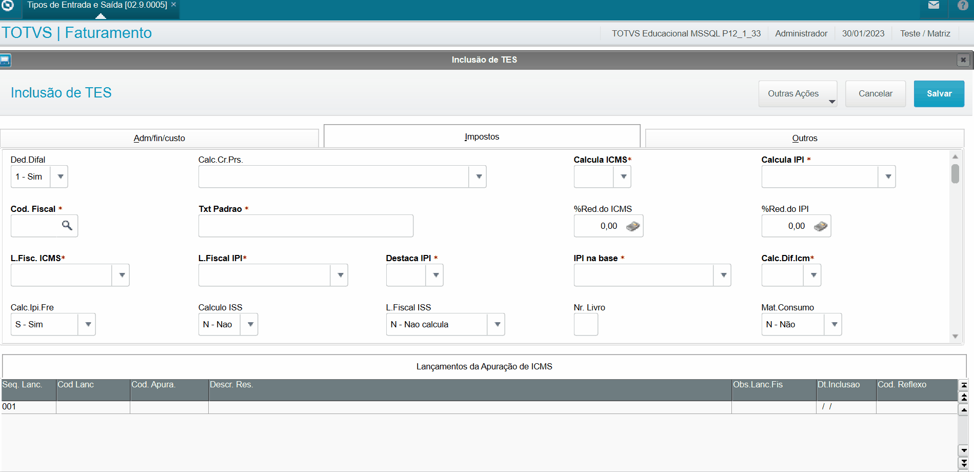The height and width of the screenshot is (472, 974).
Task: Click Dt.Inclusao column header
Action: point(846,390)
